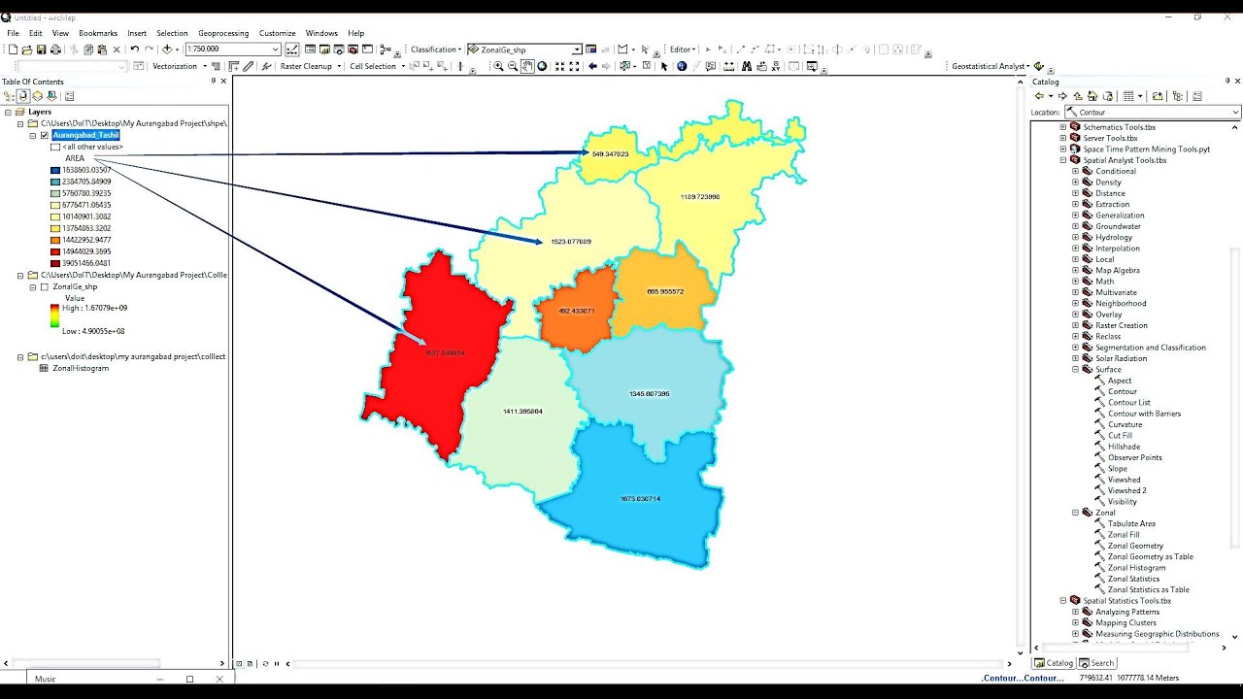Image resolution: width=1243 pixels, height=699 pixels.
Task: Open the Geoprocessing menu
Action: [223, 33]
